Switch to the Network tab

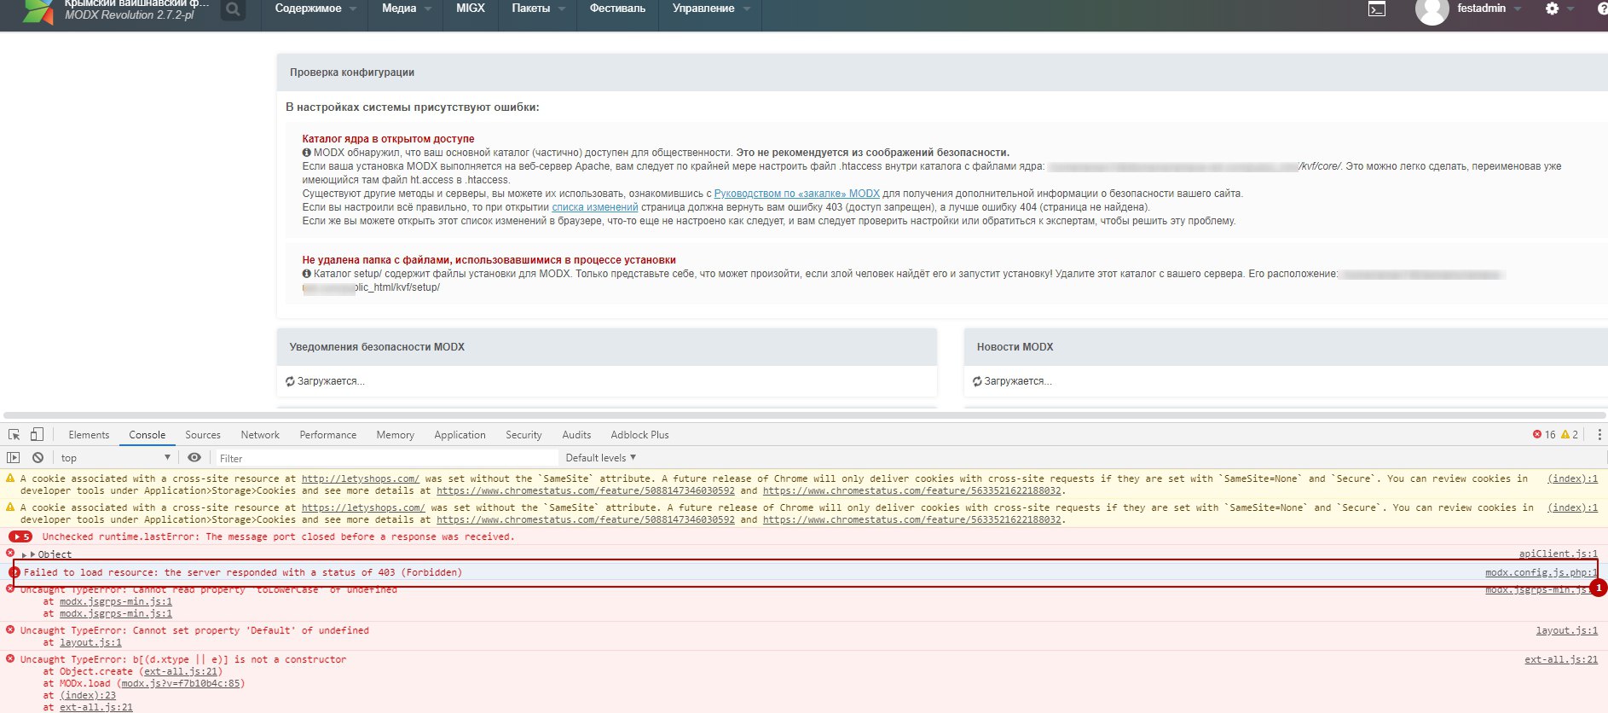click(x=260, y=435)
